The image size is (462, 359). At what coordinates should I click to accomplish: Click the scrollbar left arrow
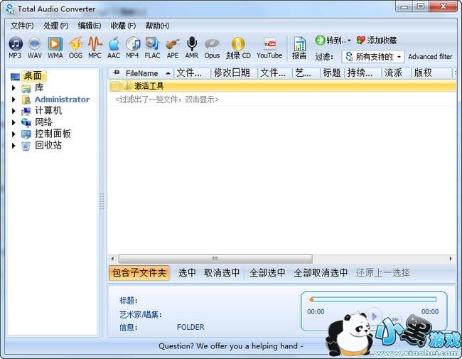(x=112, y=259)
